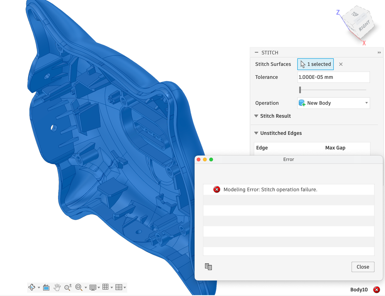
Task: Copy error messages using copy icon
Action: click(x=208, y=267)
